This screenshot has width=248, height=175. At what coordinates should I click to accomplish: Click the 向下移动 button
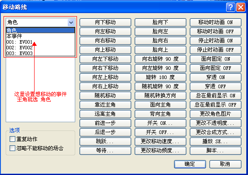coord(105,22)
